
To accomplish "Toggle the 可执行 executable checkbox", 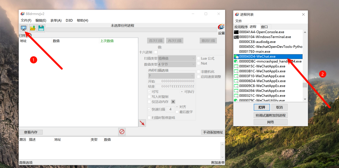I will (182, 92).
